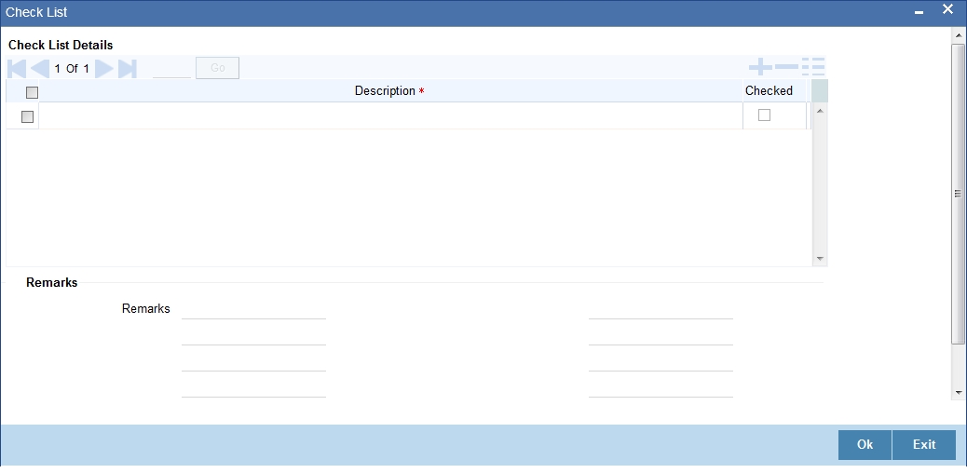This screenshot has height=473, width=967.
Task: Go to next record arrow
Action: click(104, 68)
